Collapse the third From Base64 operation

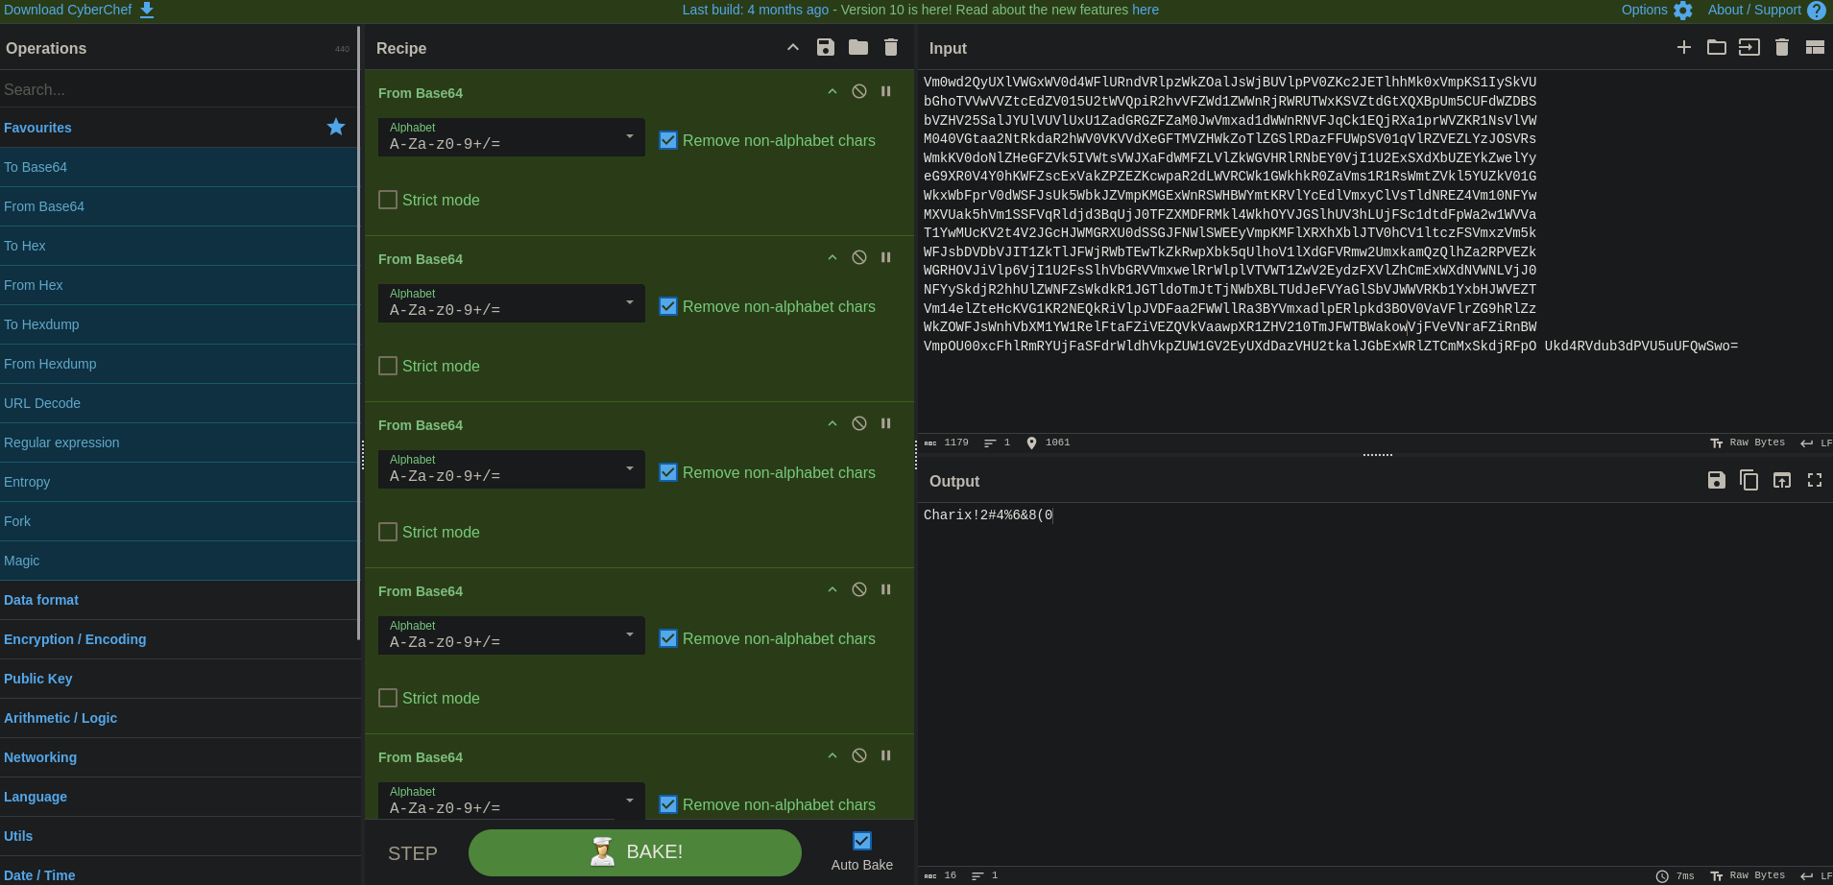pos(832,423)
